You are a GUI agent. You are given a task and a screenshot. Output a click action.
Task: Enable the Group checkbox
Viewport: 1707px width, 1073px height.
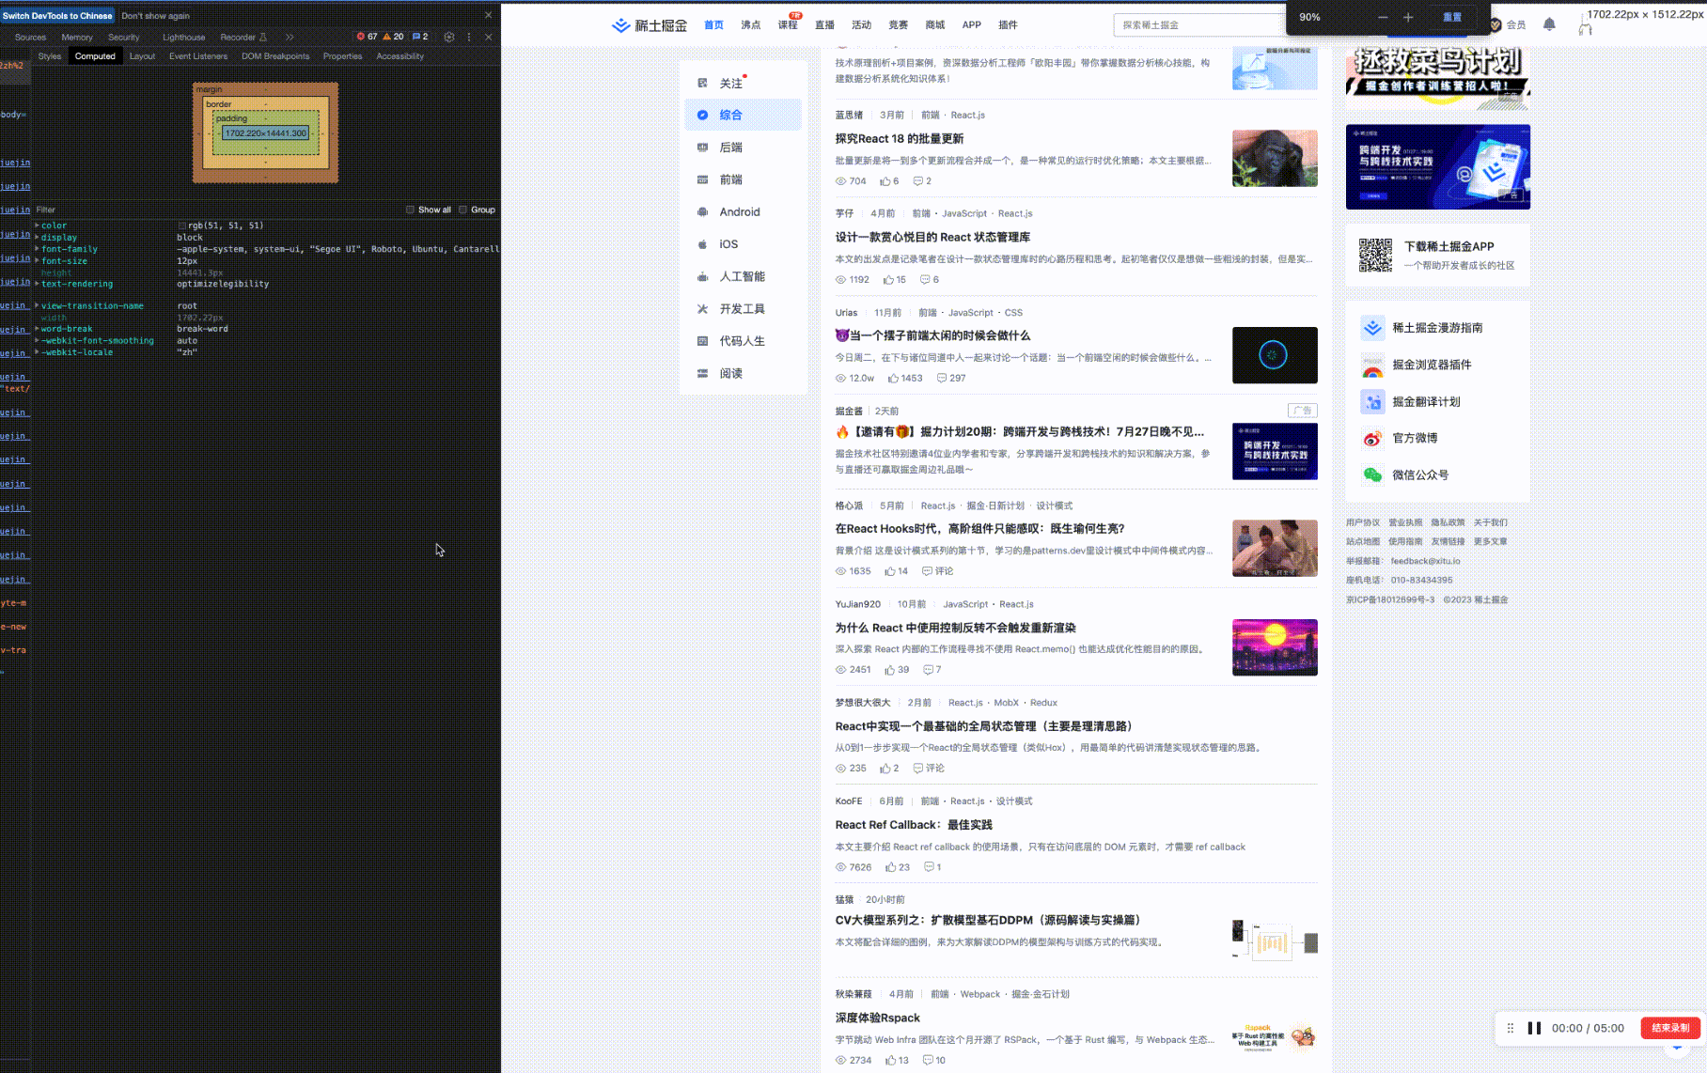[462, 210]
